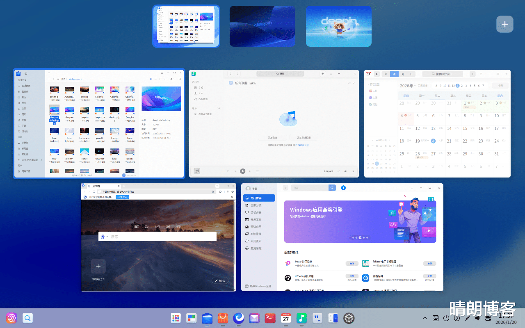Image resolution: width=525 pixels, height=328 pixels.
Task: Click the magnifier search icon on the dock
Action: (x=27, y=318)
